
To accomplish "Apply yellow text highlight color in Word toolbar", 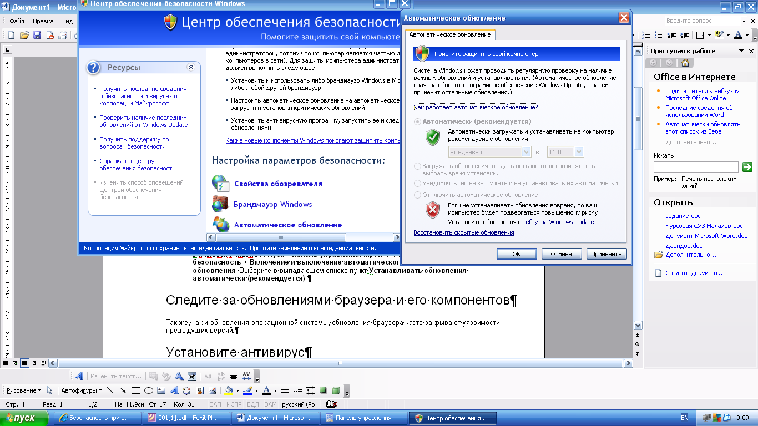I will pos(719,35).
